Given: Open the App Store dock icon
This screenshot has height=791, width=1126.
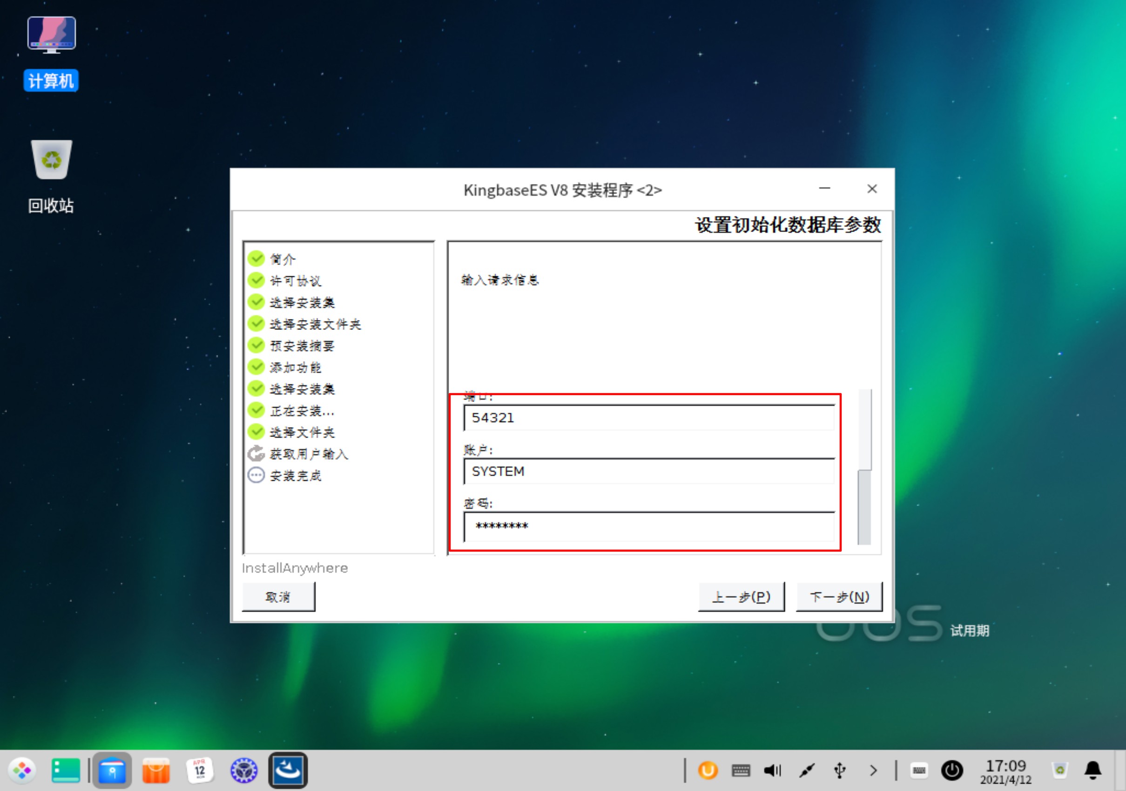Looking at the screenshot, I should [x=156, y=771].
